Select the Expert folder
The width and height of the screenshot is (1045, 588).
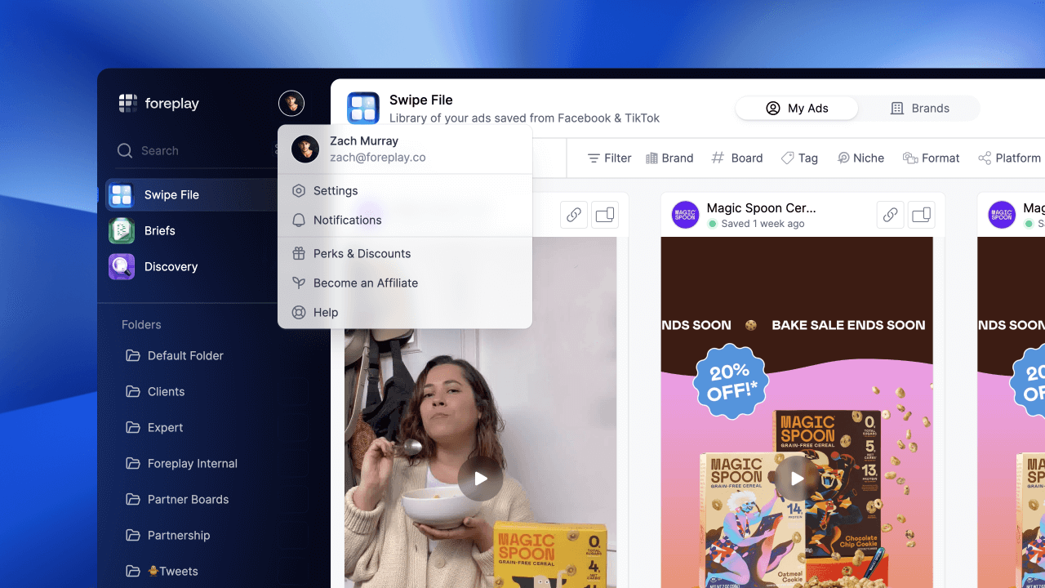(x=153, y=428)
